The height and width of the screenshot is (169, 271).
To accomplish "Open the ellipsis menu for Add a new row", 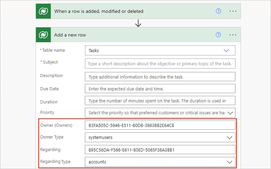I will 233,35.
